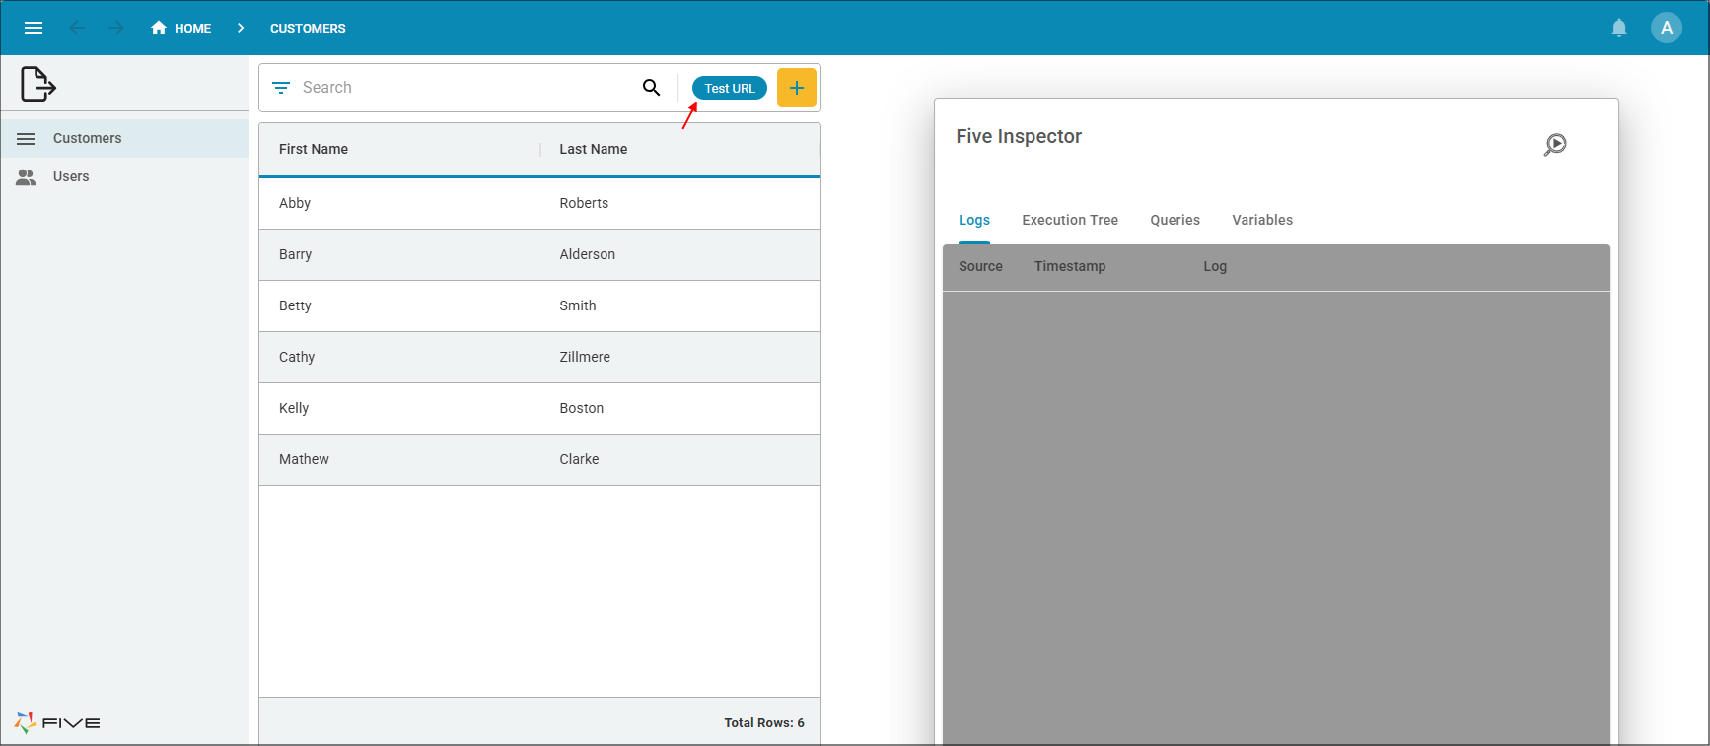The image size is (1710, 746).
Task: Sort by the First Name column header
Action: 314,149
